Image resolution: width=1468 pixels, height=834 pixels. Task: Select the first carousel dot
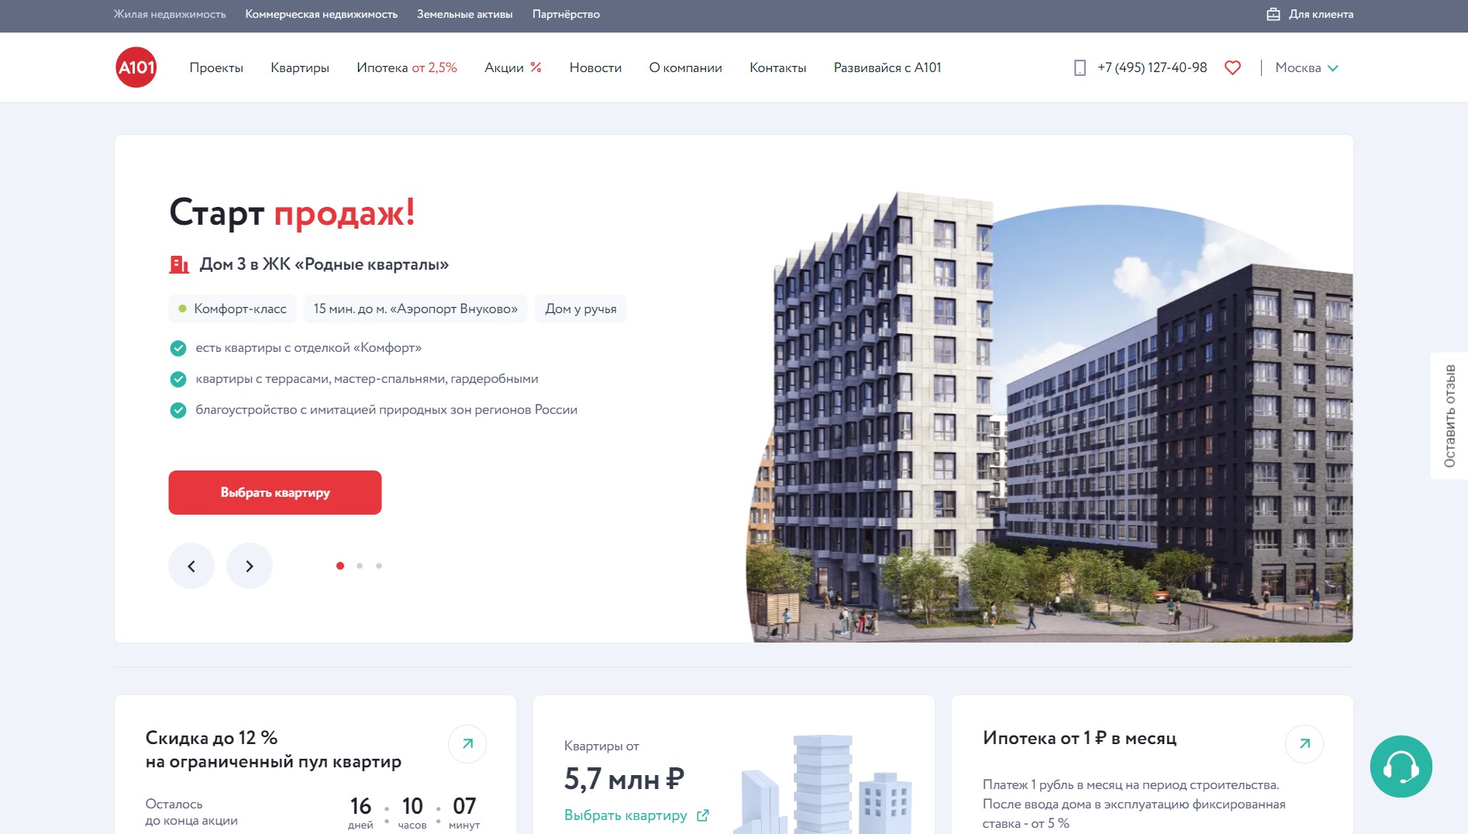pyautogui.click(x=340, y=566)
